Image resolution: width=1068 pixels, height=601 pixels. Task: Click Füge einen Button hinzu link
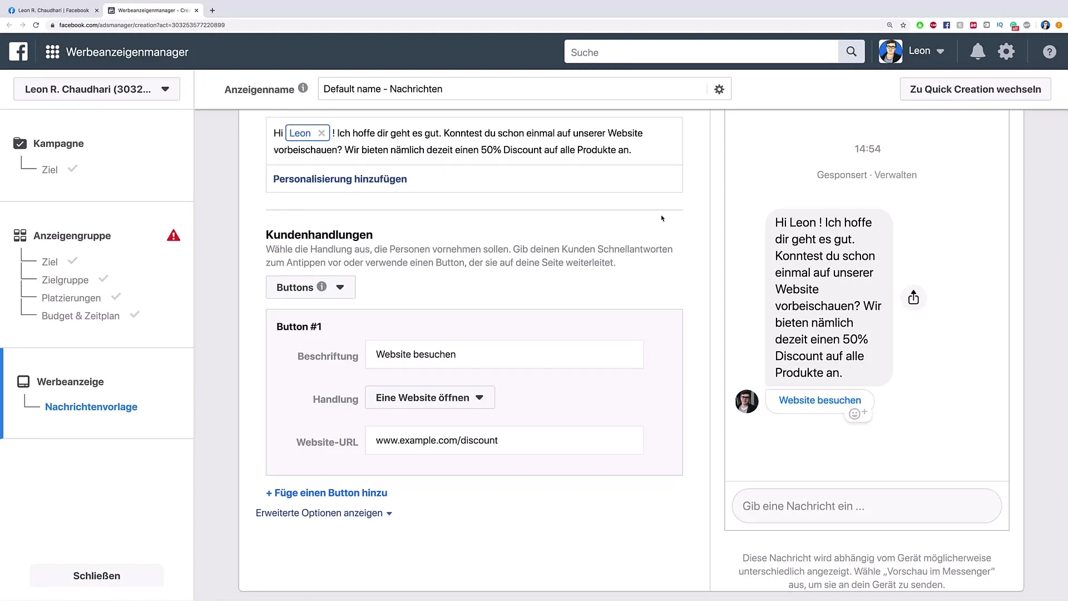tap(327, 493)
